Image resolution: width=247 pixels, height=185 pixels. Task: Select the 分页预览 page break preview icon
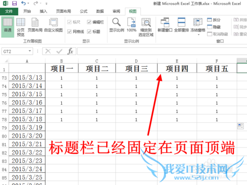[21, 27]
